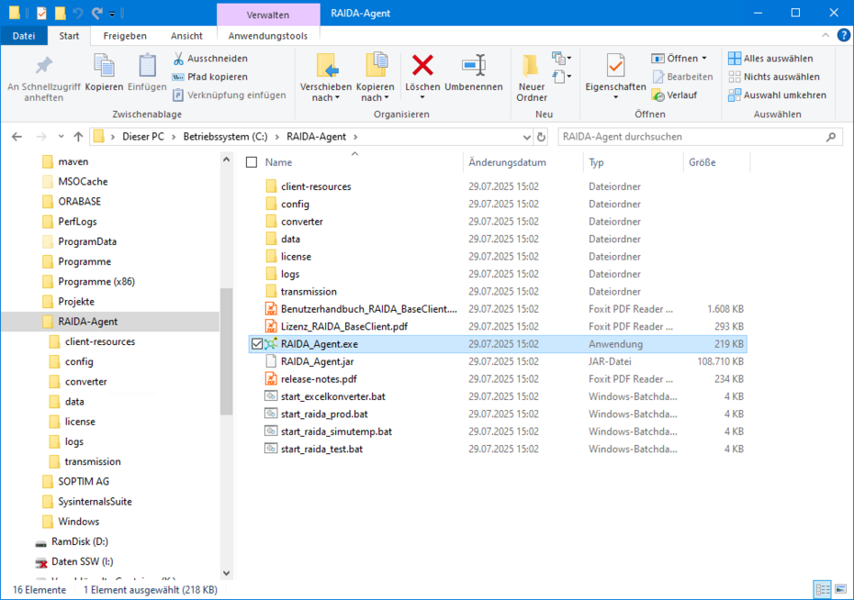Open the Verschieben nach menu
The image size is (854, 600).
coord(326,78)
